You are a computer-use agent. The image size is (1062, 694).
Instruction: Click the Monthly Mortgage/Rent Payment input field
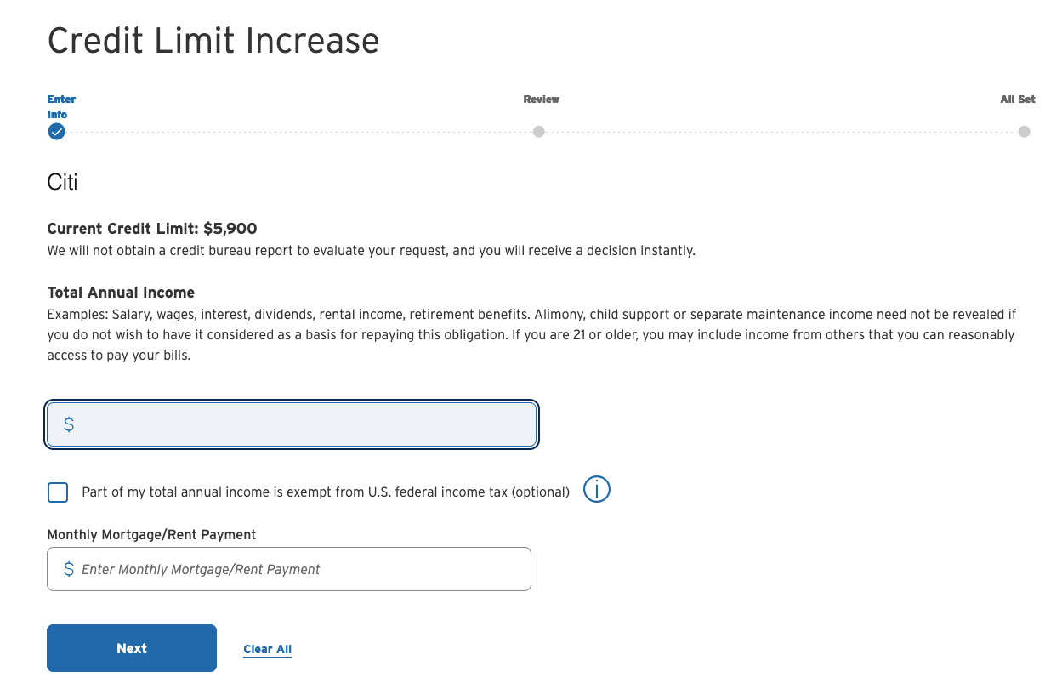[289, 568]
